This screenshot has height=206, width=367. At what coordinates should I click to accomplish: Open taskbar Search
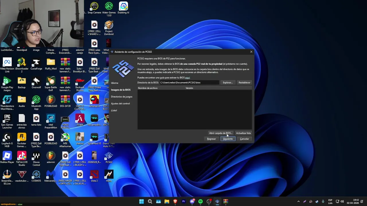tap(150, 201)
